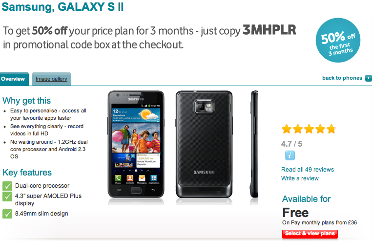Screen dimensions: 373x241
Task: Click the blue info icon under rating
Action: (x=290, y=156)
